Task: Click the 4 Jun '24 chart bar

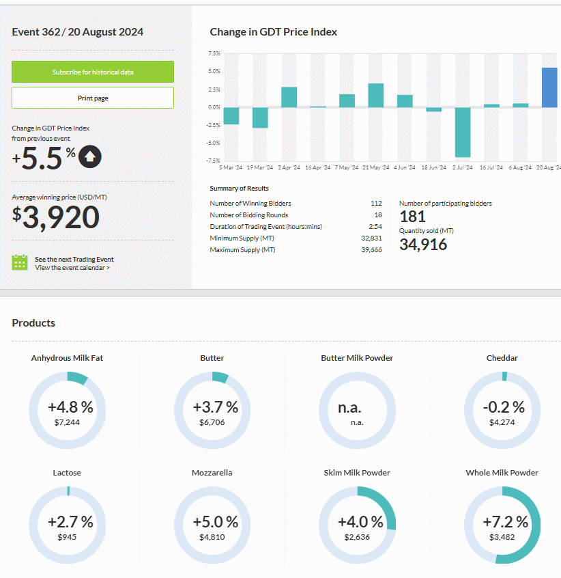Action: click(x=405, y=101)
